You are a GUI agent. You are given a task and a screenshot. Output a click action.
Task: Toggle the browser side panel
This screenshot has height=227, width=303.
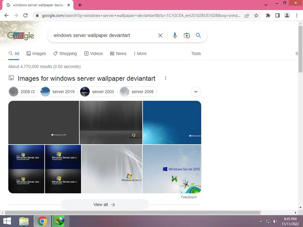(278, 15)
